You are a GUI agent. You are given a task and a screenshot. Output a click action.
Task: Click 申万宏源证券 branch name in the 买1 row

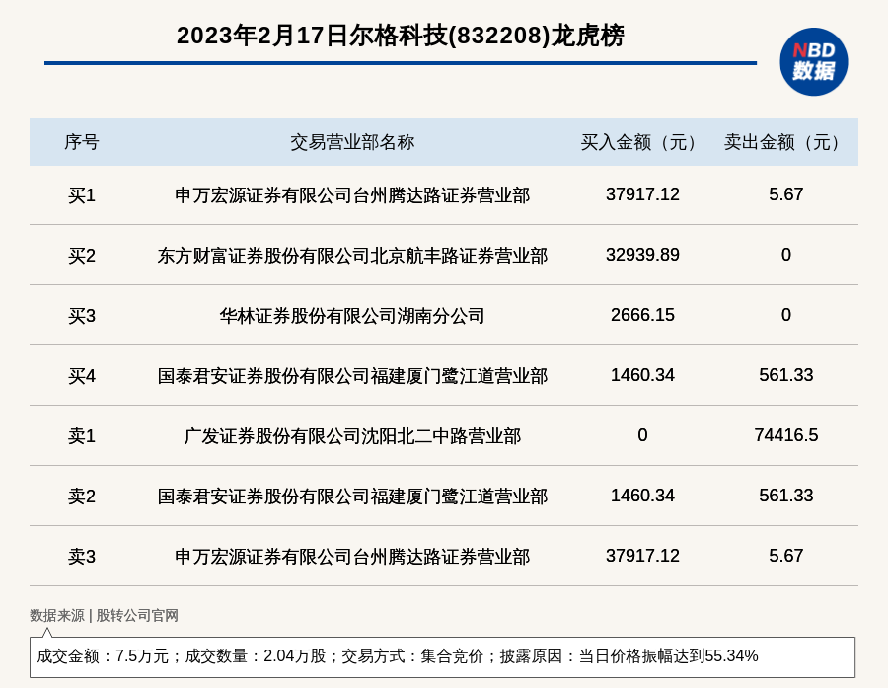coord(352,195)
